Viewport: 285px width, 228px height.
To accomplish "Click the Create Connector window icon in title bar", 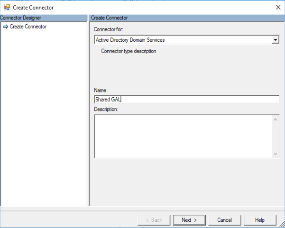I will pyautogui.click(x=7, y=7).
